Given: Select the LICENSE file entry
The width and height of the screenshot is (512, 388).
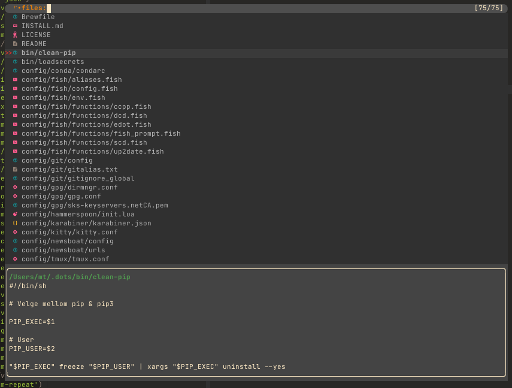Looking at the screenshot, I should pos(37,35).
